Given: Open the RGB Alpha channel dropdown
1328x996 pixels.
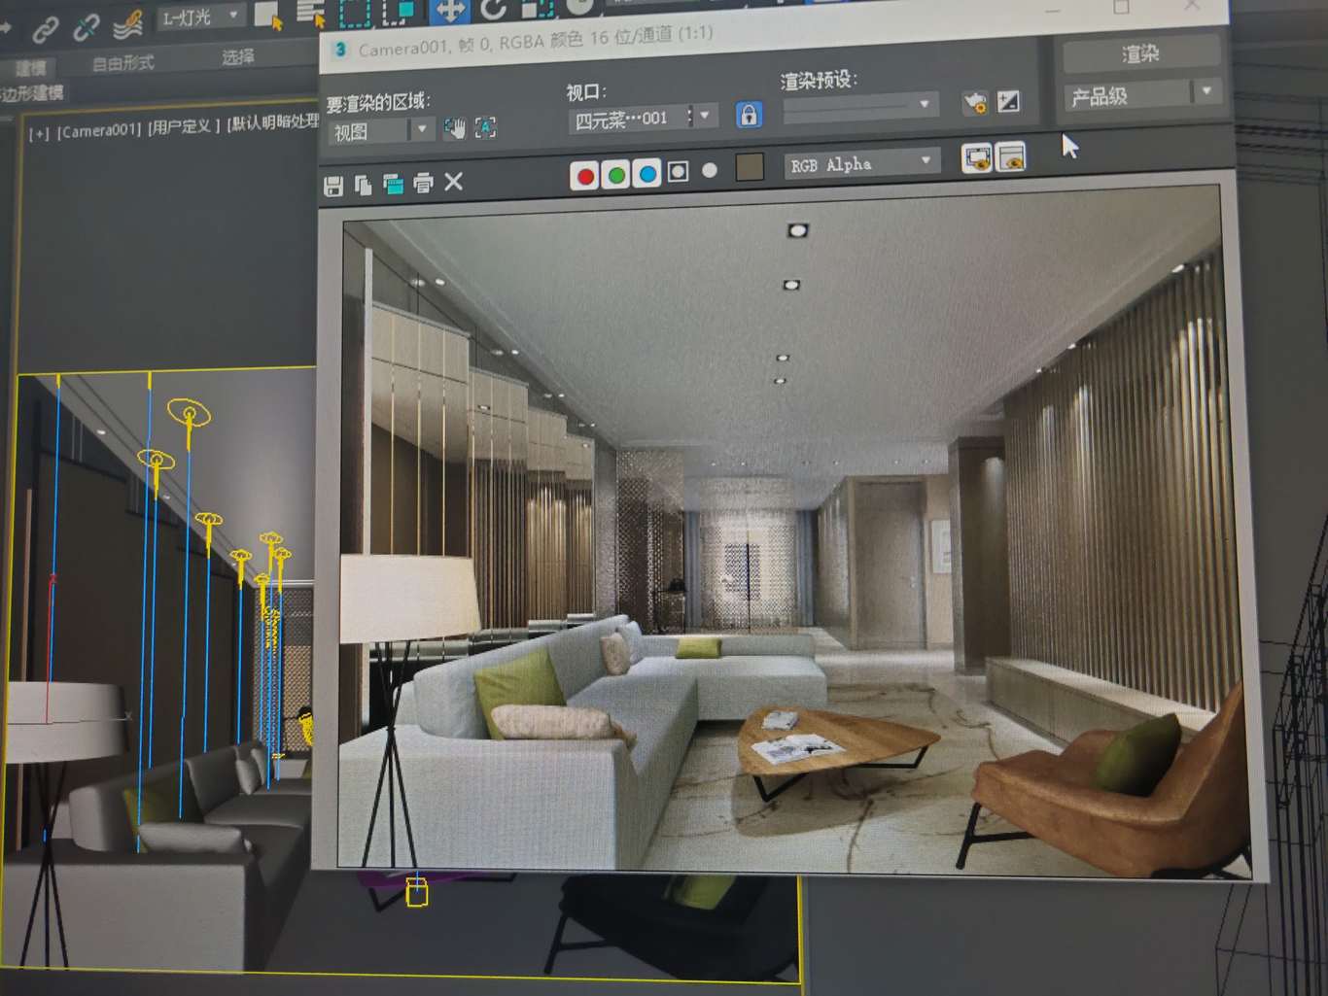Looking at the screenshot, I should pos(861,163).
